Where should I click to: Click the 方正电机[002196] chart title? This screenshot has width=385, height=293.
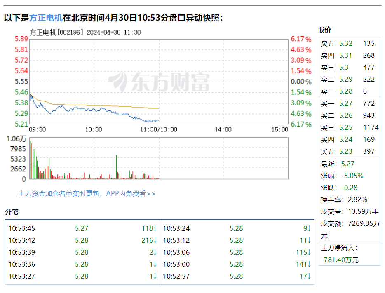click(x=85, y=33)
